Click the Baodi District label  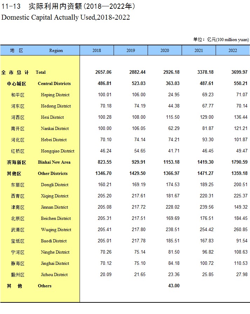point(54,241)
